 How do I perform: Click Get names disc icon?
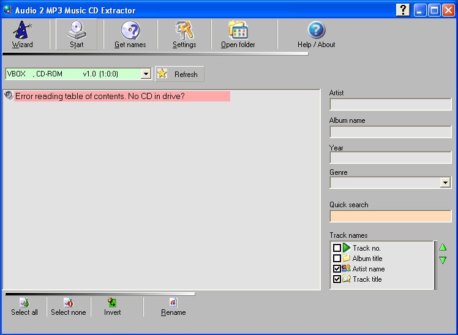pos(130,30)
